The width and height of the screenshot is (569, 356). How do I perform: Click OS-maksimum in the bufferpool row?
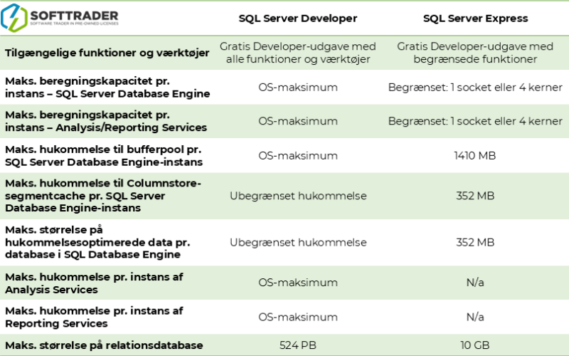point(298,156)
